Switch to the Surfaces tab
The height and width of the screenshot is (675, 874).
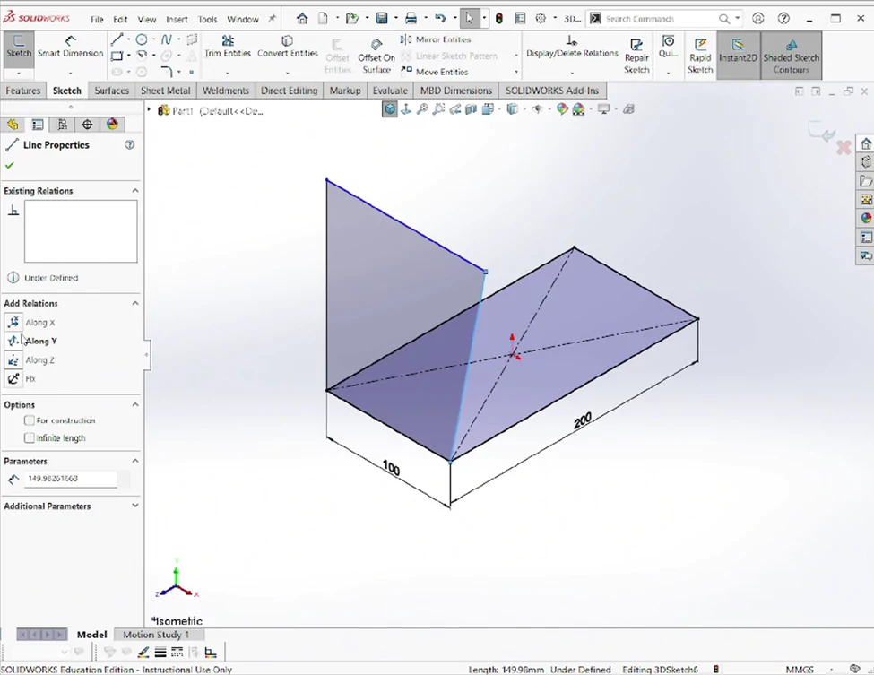[111, 91]
